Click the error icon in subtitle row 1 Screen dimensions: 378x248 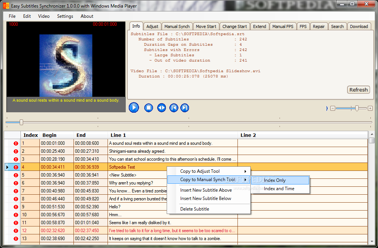tap(16, 143)
